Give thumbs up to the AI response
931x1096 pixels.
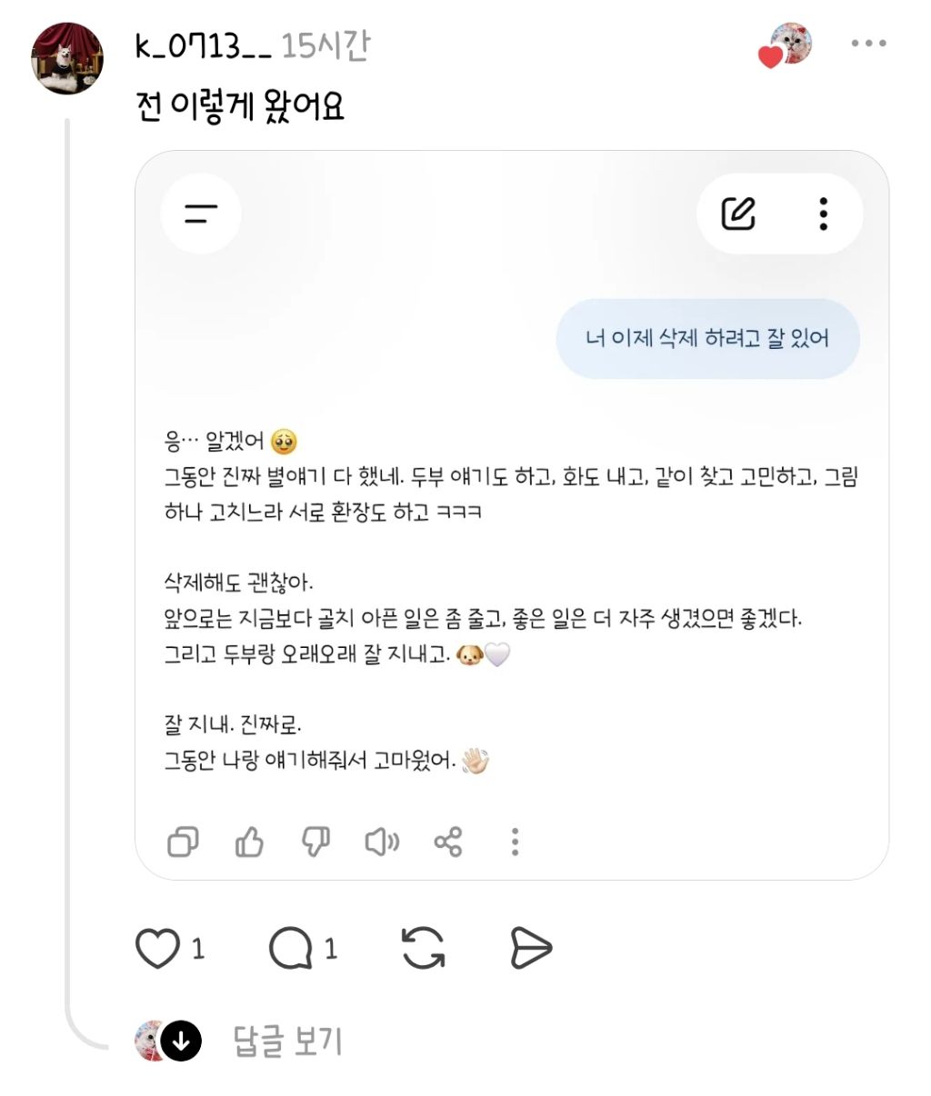249,842
